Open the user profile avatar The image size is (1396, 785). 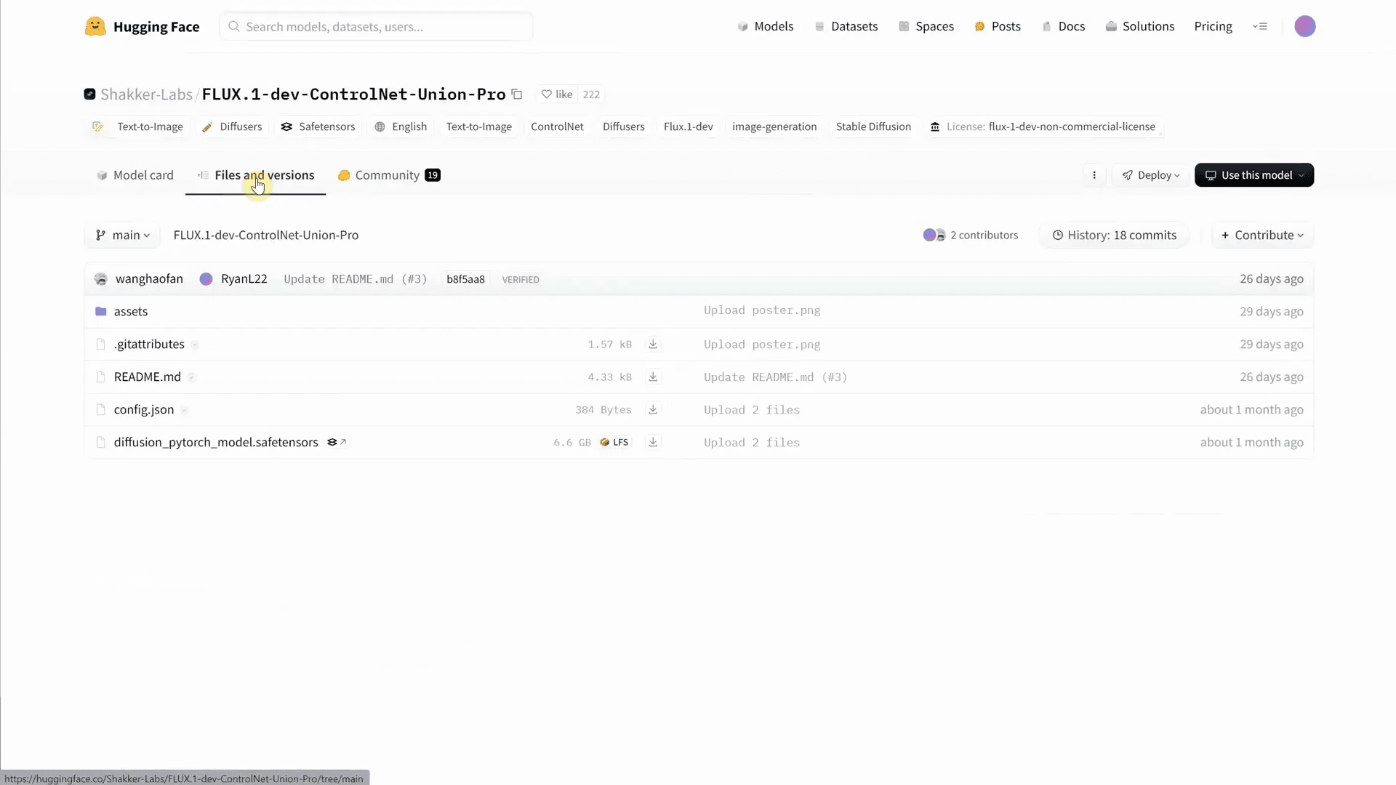(1304, 27)
